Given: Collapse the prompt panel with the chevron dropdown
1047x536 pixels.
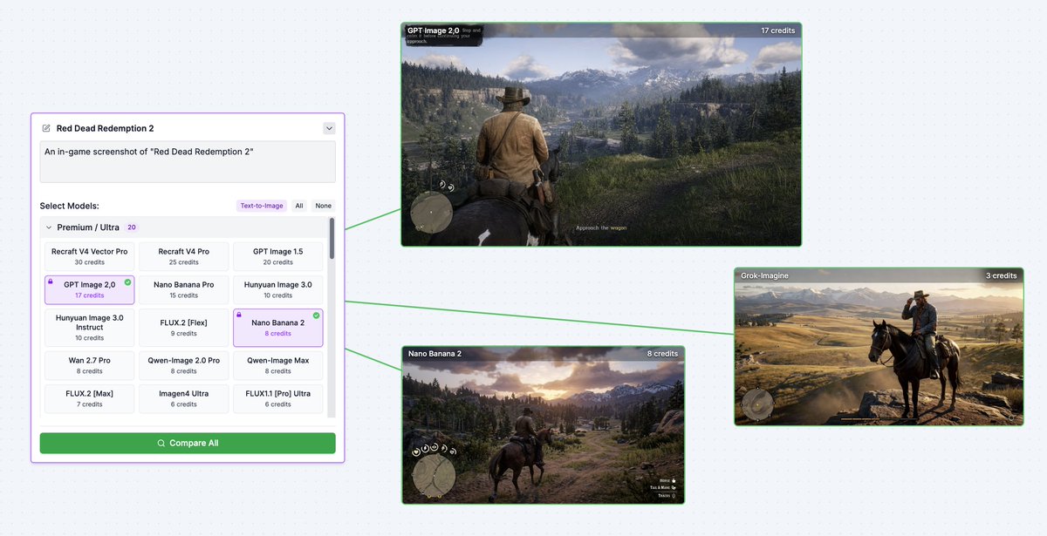Looking at the screenshot, I should [x=329, y=128].
